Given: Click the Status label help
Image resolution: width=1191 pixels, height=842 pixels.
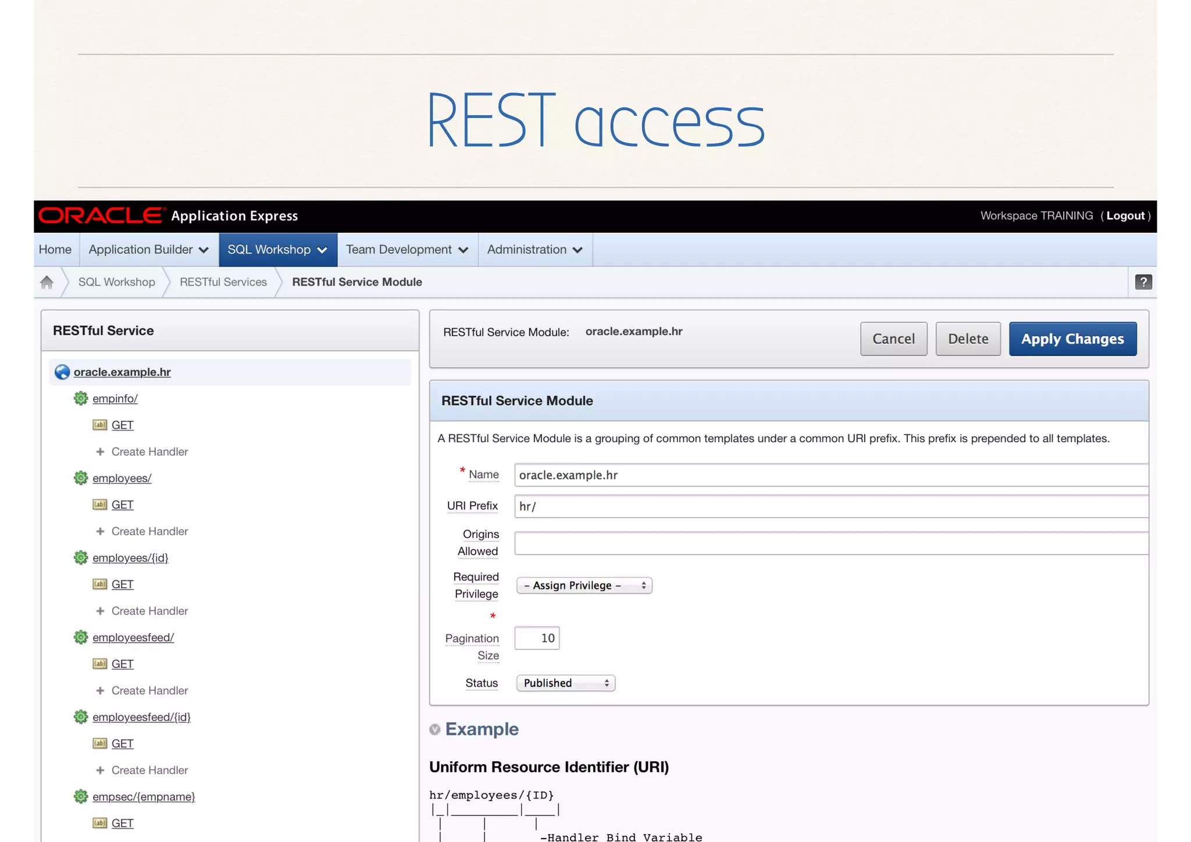Looking at the screenshot, I should [482, 683].
